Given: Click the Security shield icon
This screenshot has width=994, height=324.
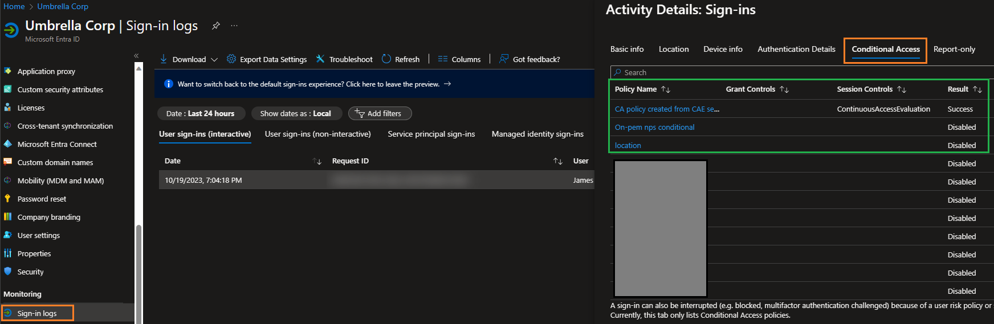Looking at the screenshot, I should (x=8, y=272).
